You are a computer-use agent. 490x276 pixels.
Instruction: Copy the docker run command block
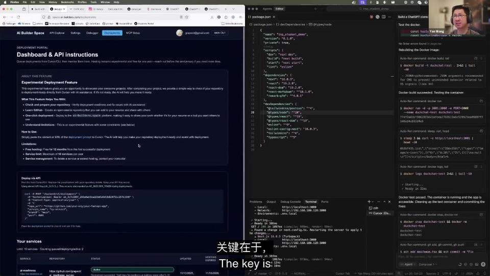tap(481, 101)
